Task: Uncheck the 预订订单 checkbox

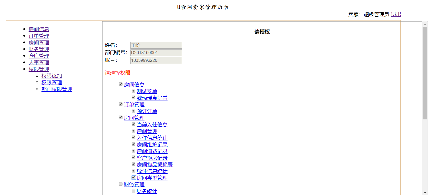Action: point(134,111)
